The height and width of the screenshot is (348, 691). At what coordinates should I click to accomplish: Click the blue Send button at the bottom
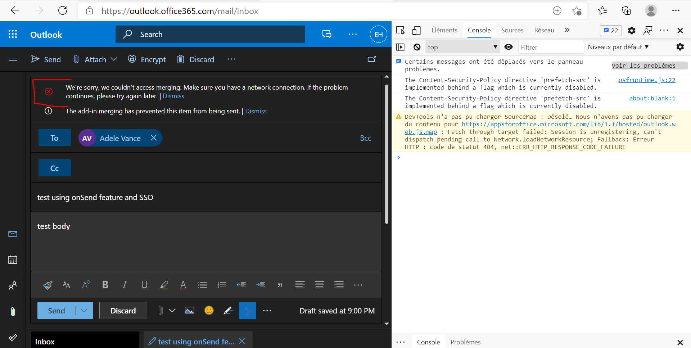pos(57,311)
